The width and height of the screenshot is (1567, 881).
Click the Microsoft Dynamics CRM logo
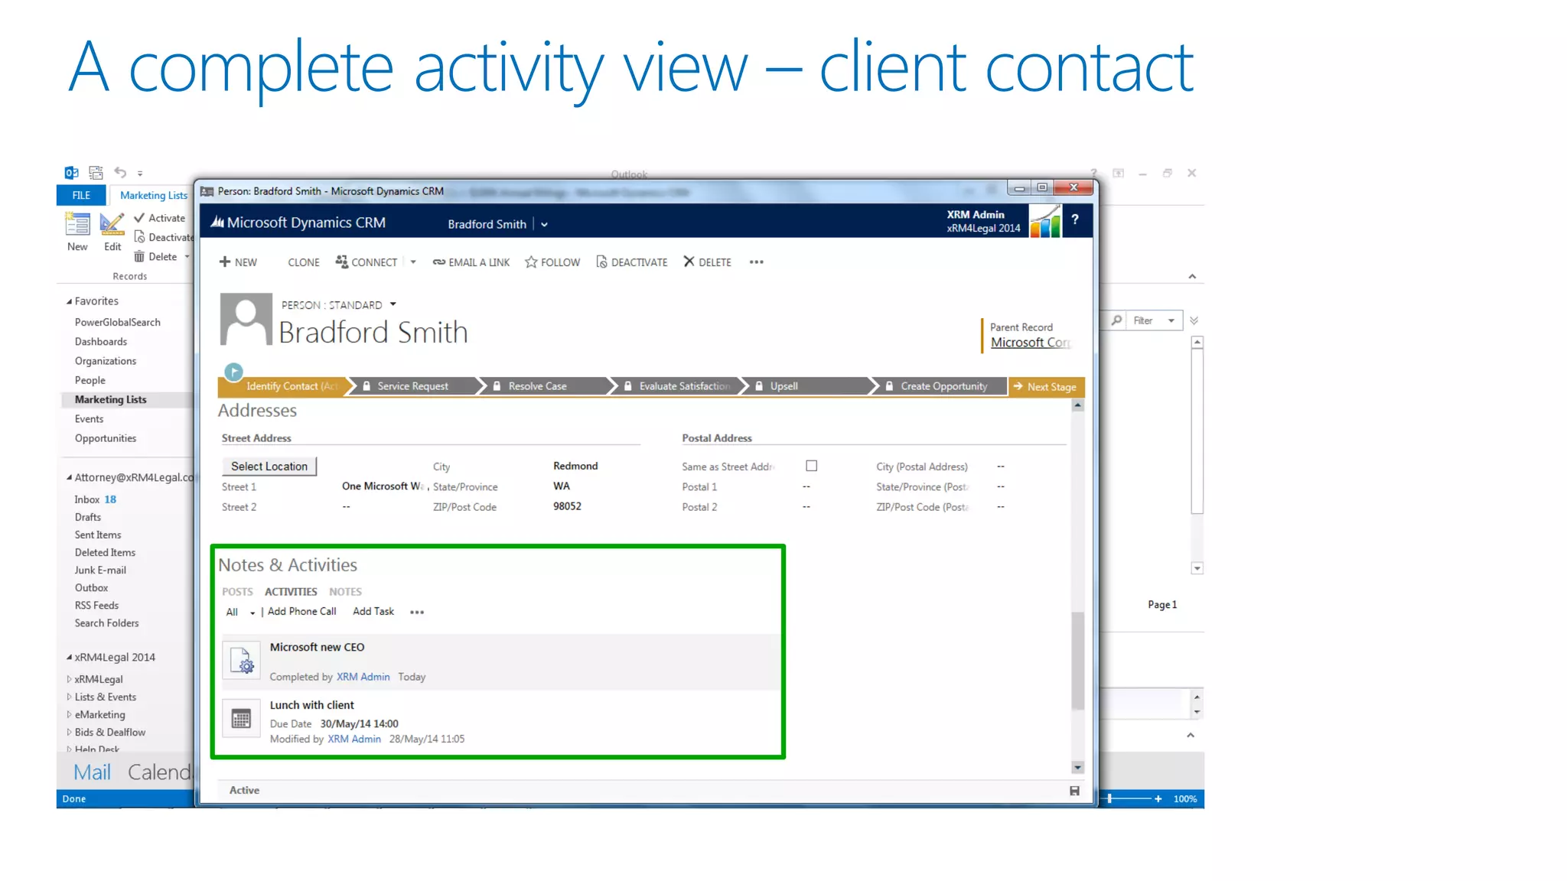pos(298,223)
